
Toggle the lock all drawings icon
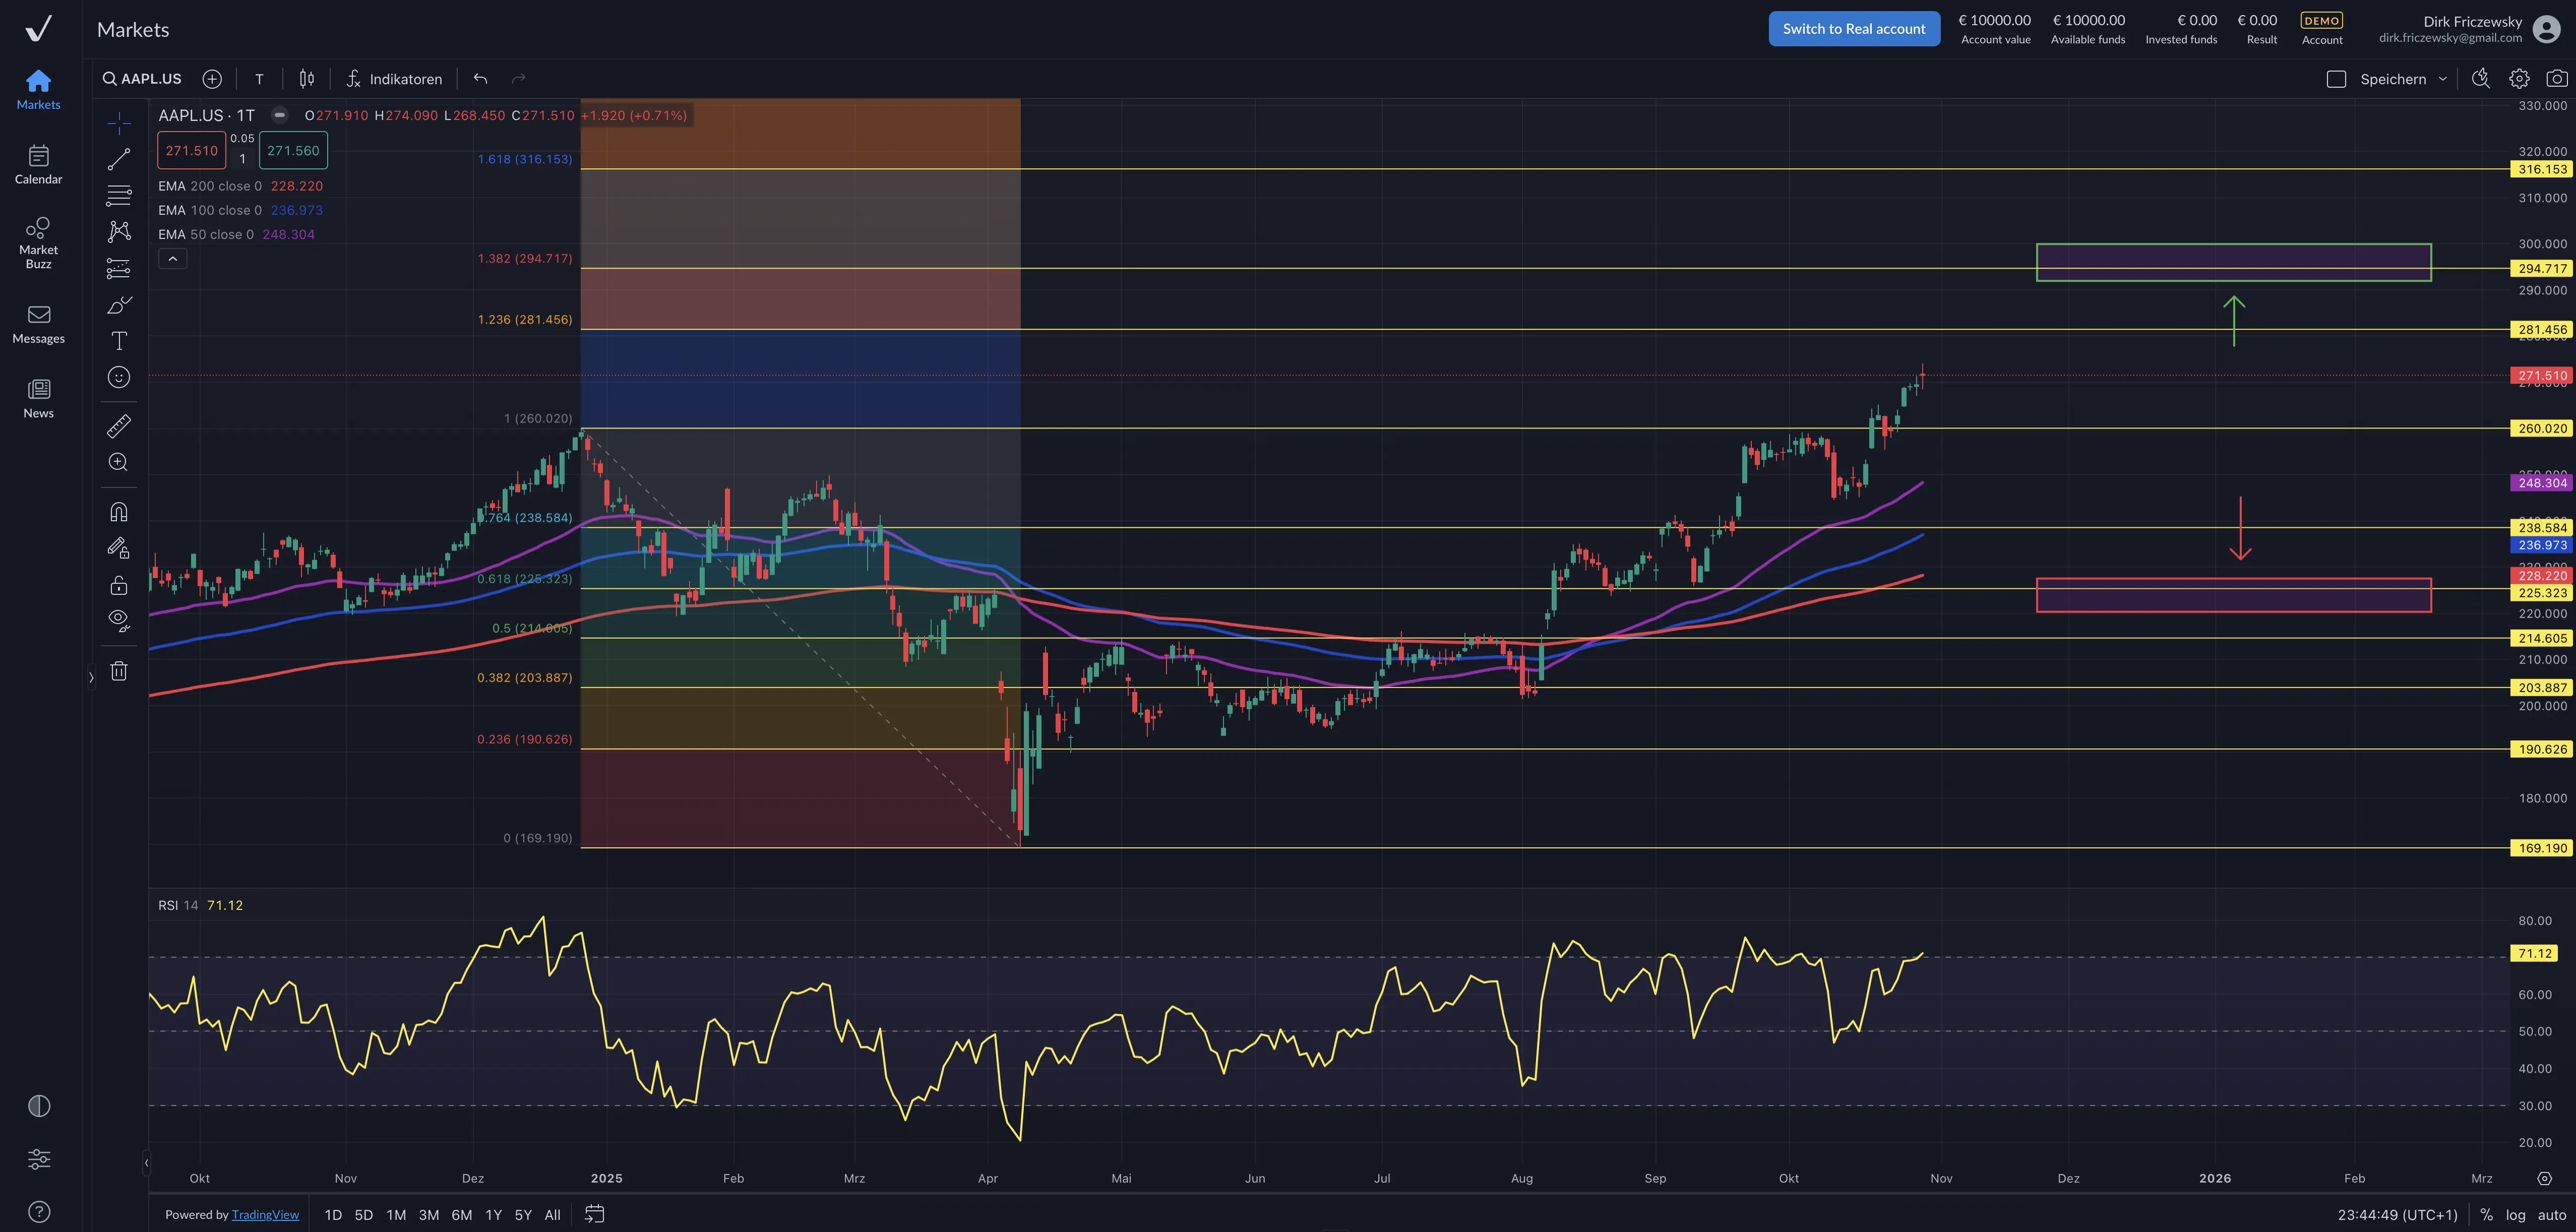[x=119, y=585]
